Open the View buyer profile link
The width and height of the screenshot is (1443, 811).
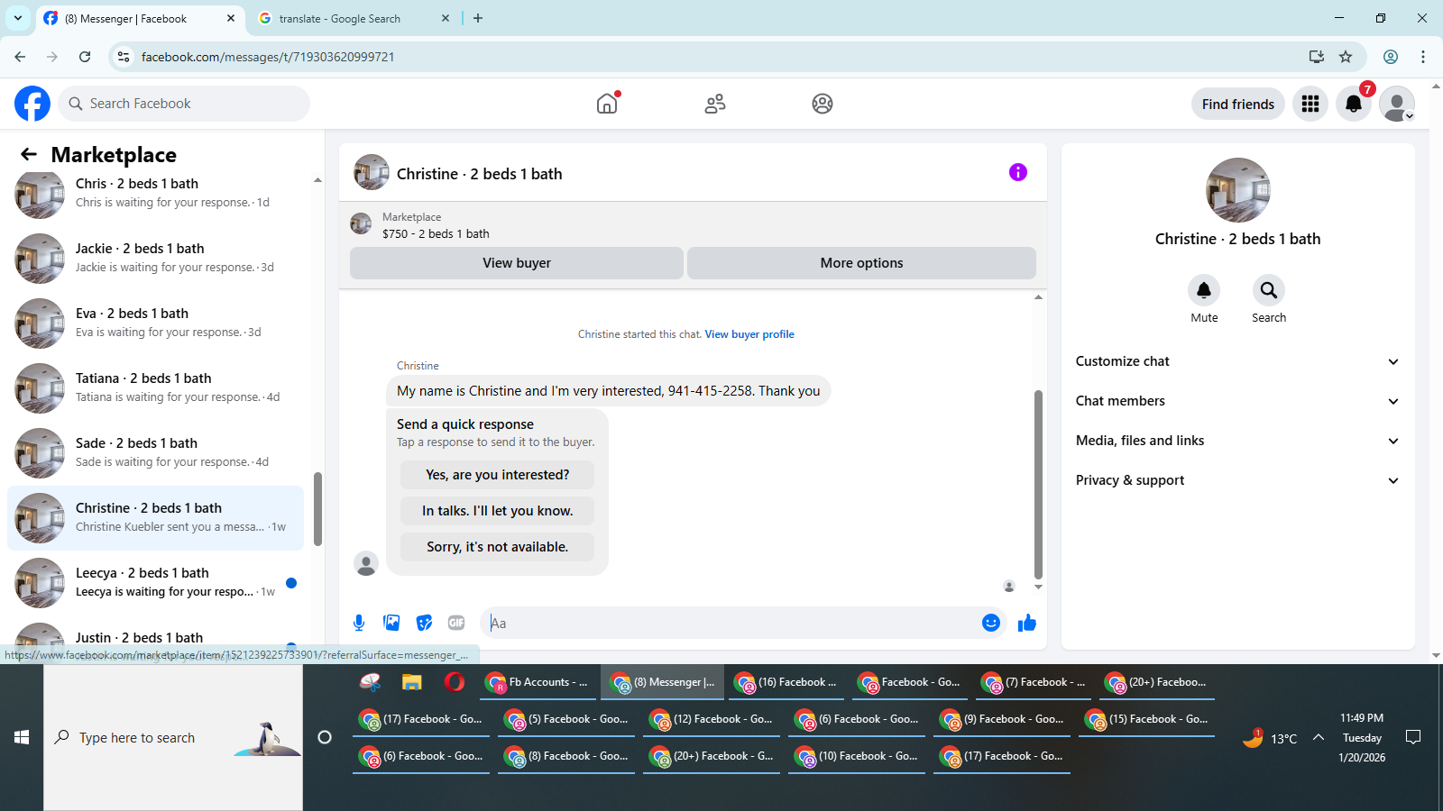(x=749, y=334)
